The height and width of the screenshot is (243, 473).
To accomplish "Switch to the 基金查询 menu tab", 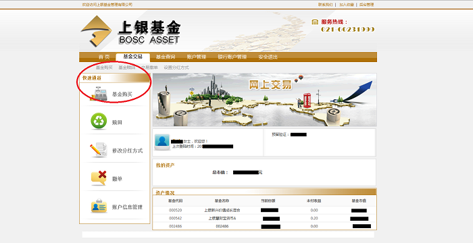I will point(166,57).
